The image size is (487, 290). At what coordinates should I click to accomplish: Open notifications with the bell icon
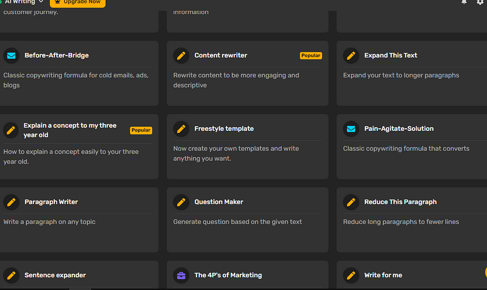coord(464,2)
